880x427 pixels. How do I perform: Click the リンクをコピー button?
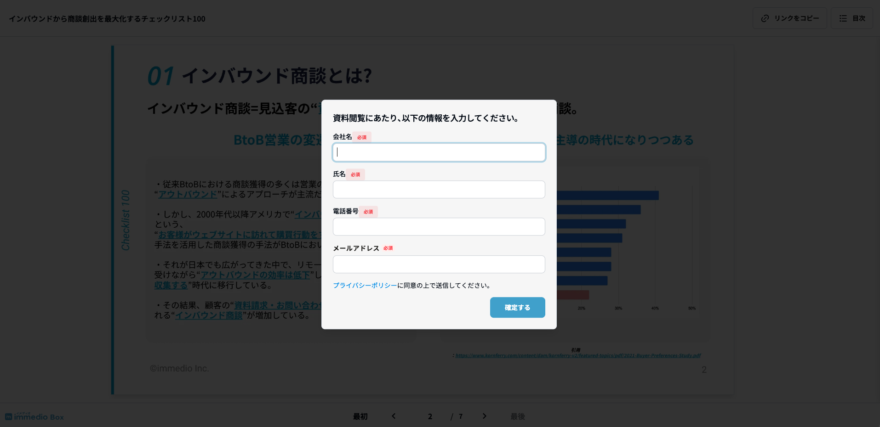[x=789, y=18]
